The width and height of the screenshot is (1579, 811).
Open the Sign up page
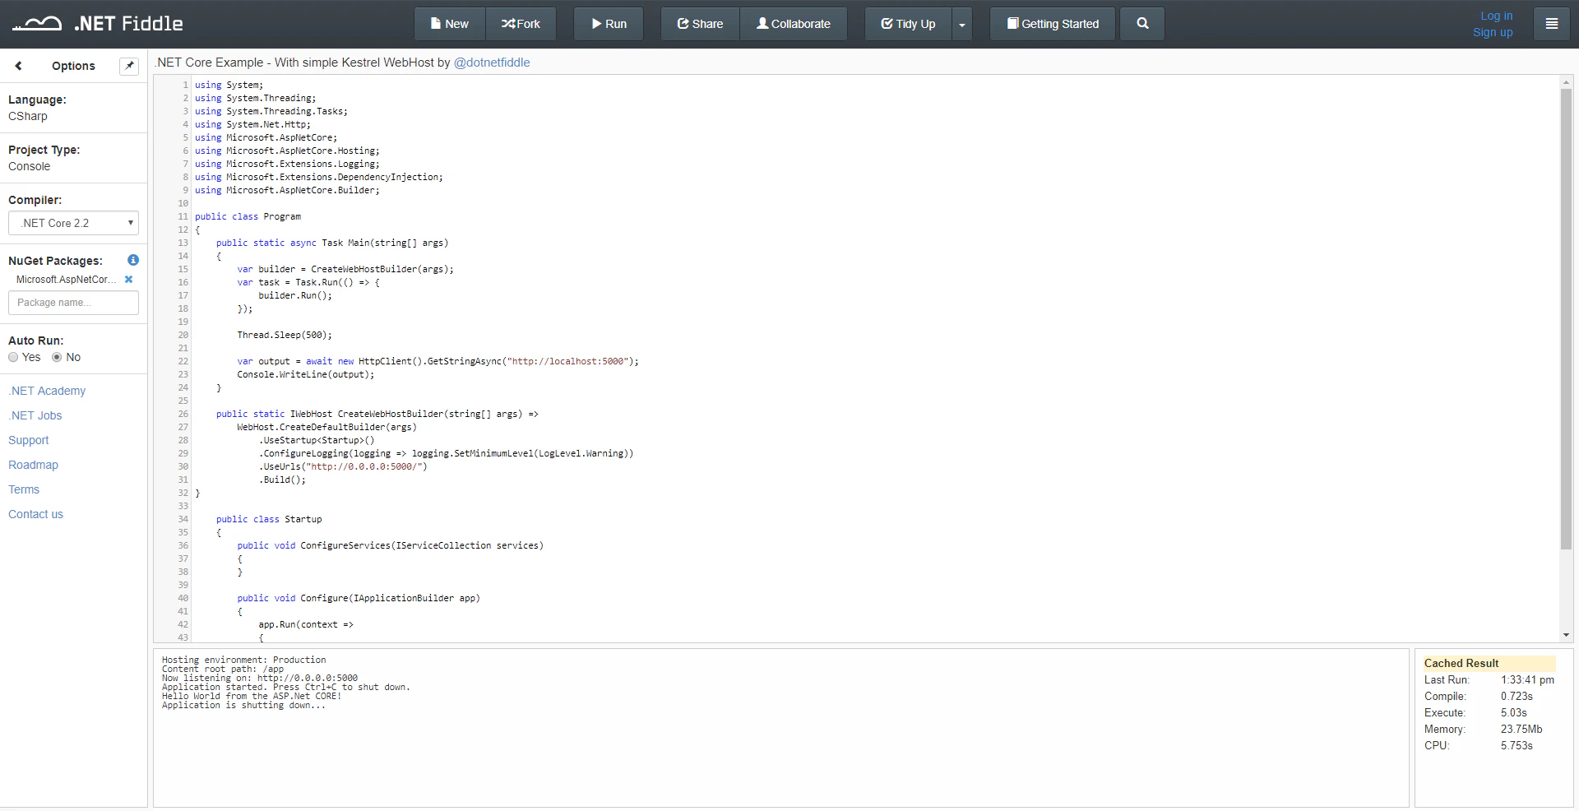1492,32
